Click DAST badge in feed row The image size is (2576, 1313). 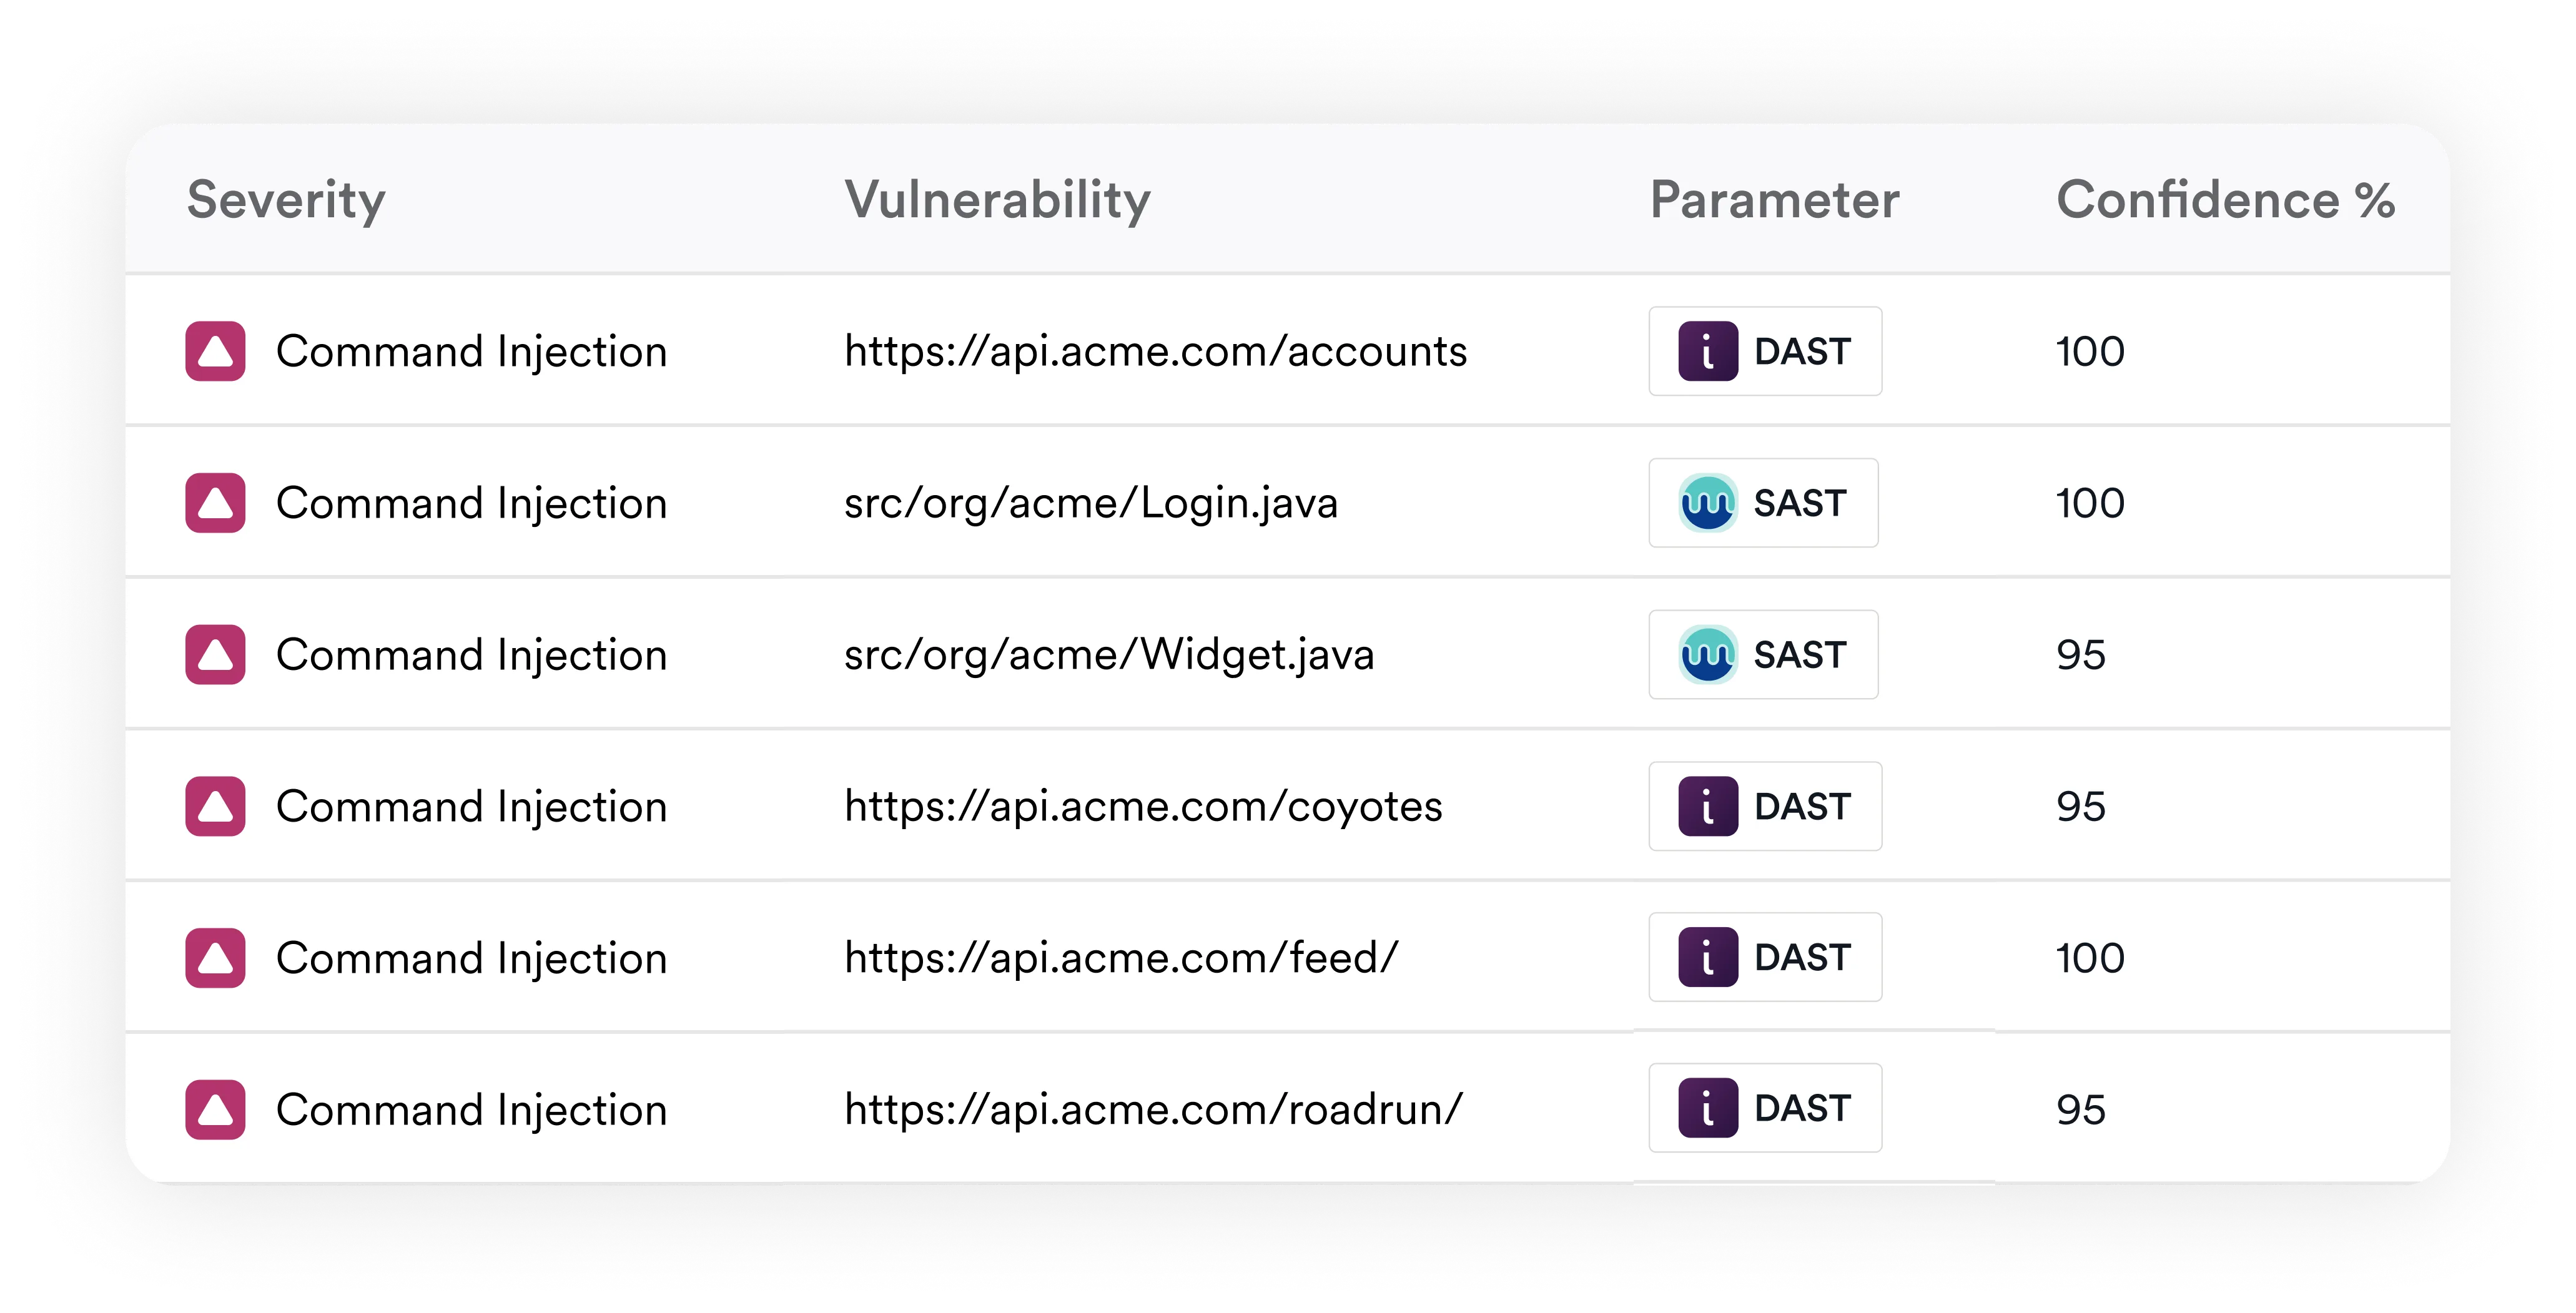1765,957
